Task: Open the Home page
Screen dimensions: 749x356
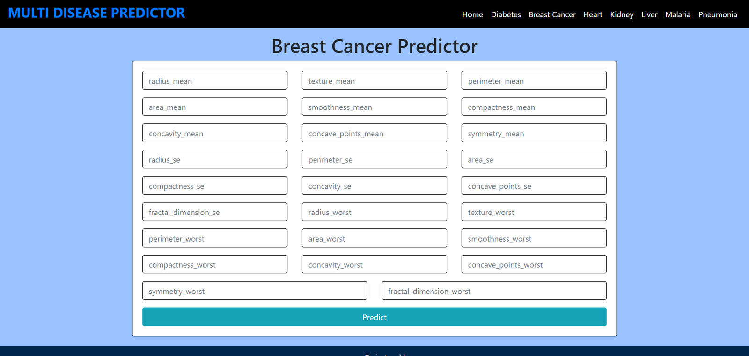Action: [x=472, y=14]
